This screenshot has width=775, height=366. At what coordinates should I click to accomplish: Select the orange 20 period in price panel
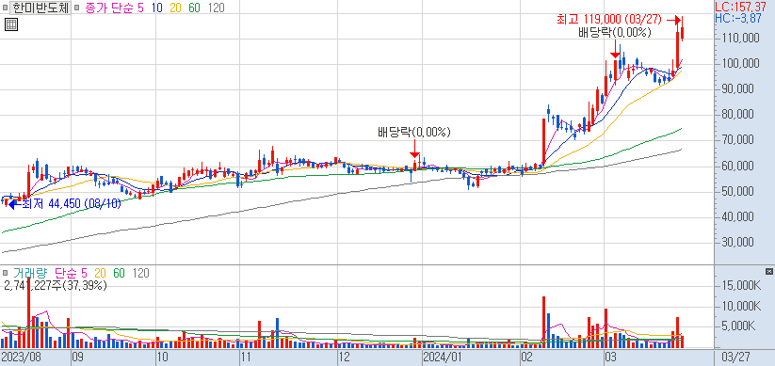tap(176, 8)
